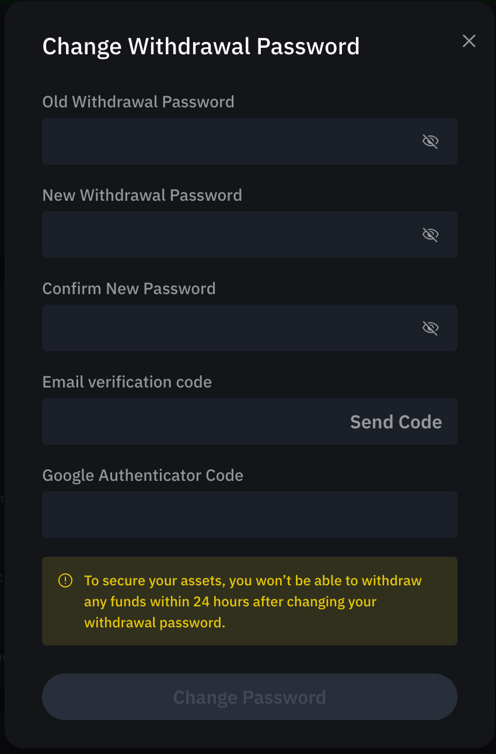Screen dimensions: 496x754
Task: Submit with the Change Password button
Action: point(250,697)
